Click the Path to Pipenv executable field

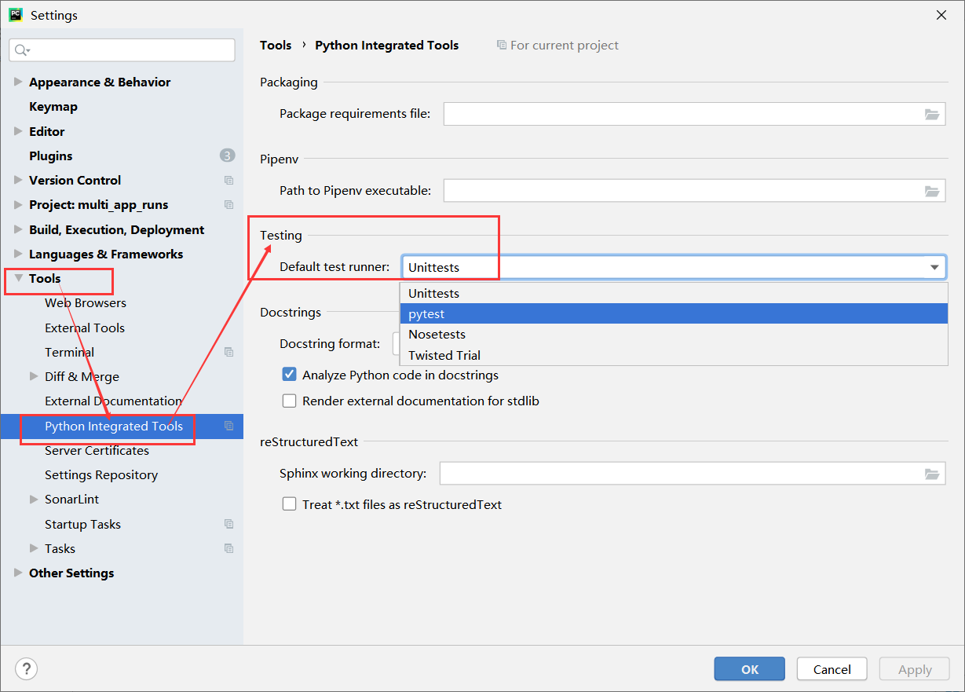click(x=694, y=191)
